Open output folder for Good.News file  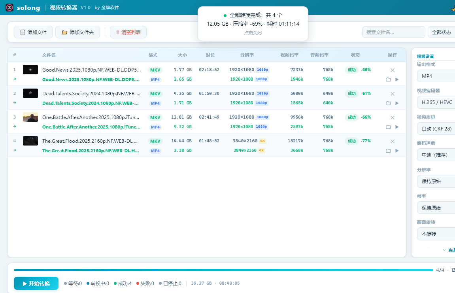388,79
